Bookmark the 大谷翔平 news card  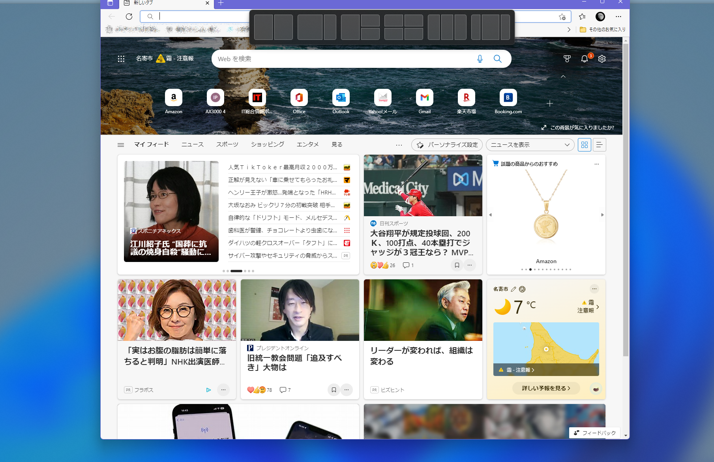[x=457, y=265]
